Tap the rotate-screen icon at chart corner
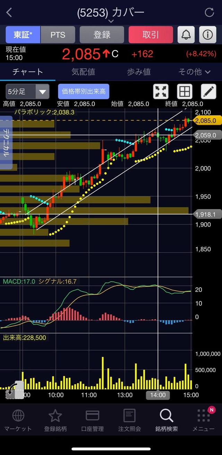The image size is (222, 455). point(15,390)
